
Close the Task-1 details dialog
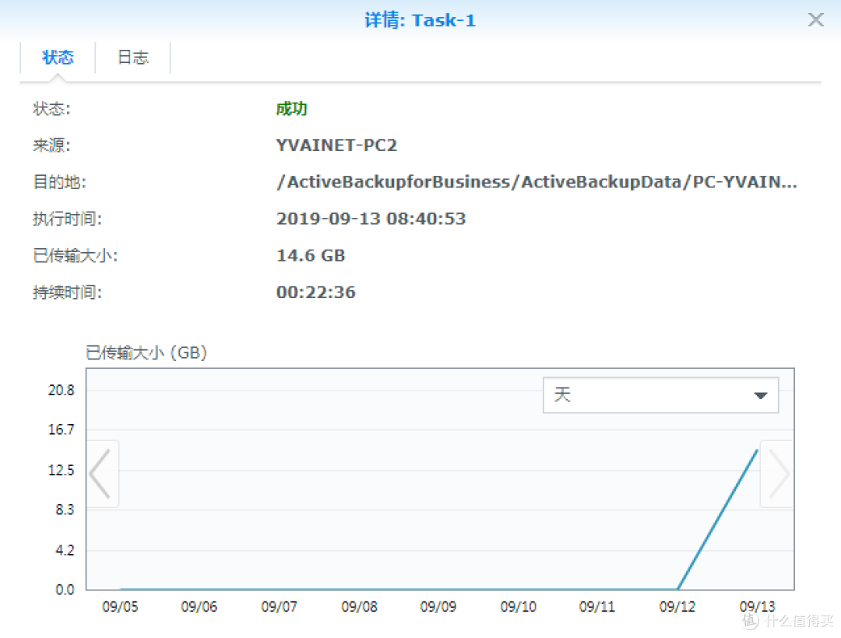(815, 20)
